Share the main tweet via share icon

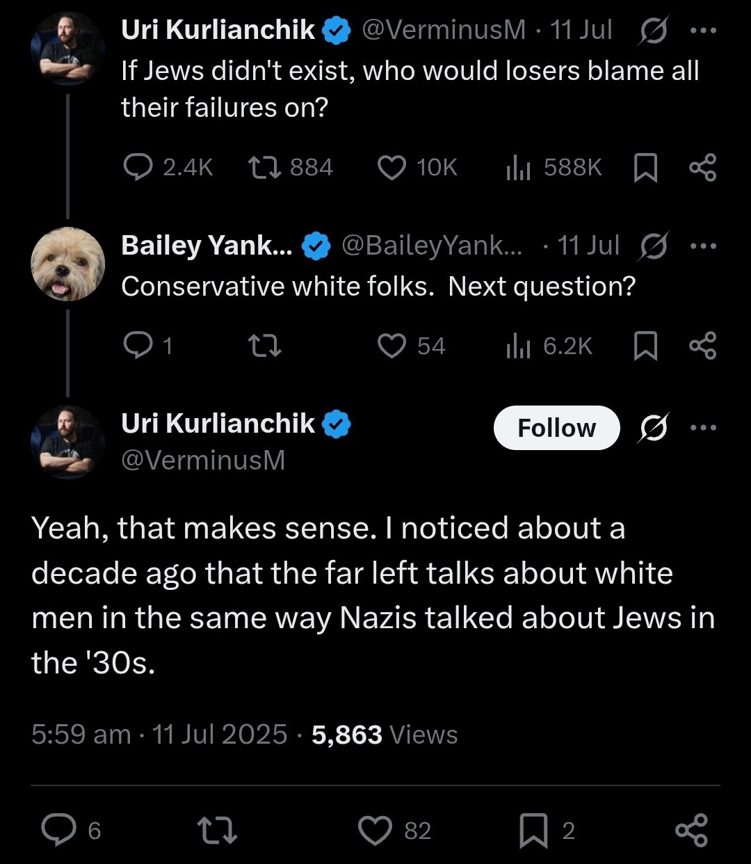pos(691,831)
